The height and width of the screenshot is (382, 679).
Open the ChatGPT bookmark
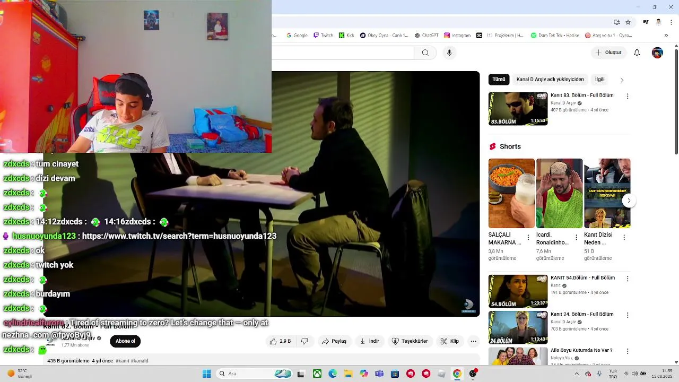427,36
